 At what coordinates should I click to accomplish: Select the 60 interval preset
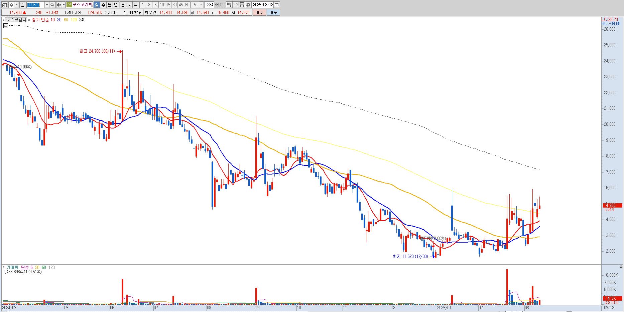coord(187,5)
